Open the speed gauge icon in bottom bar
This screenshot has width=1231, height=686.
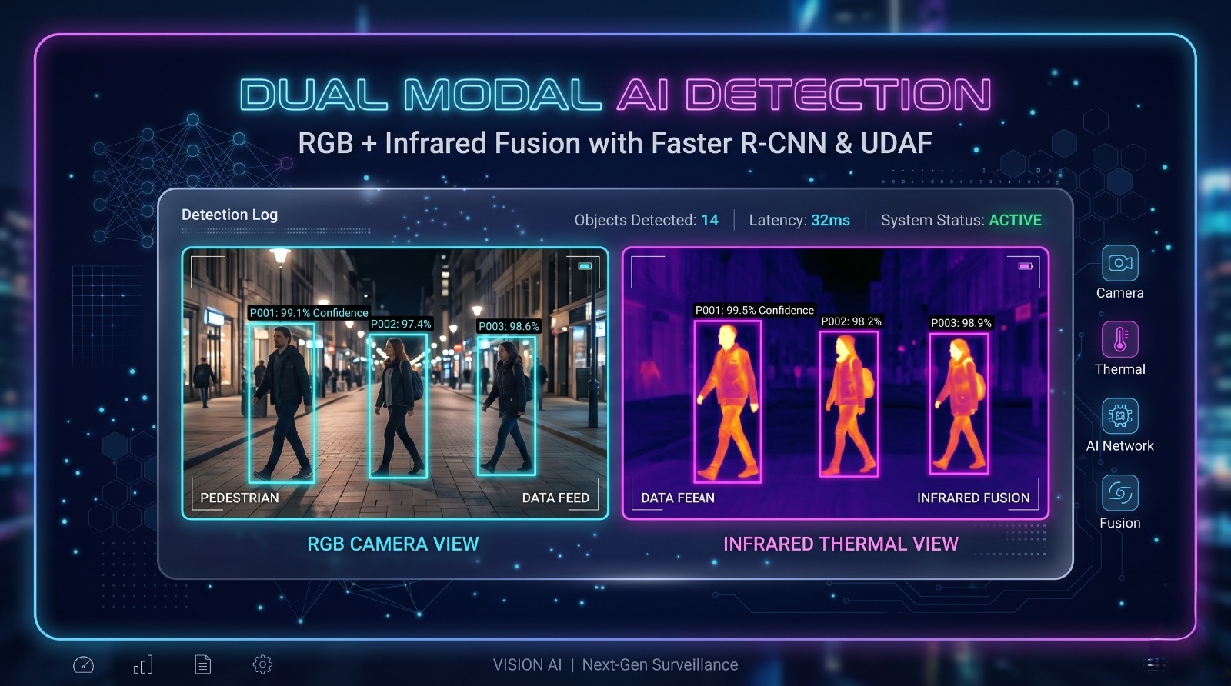(x=83, y=664)
